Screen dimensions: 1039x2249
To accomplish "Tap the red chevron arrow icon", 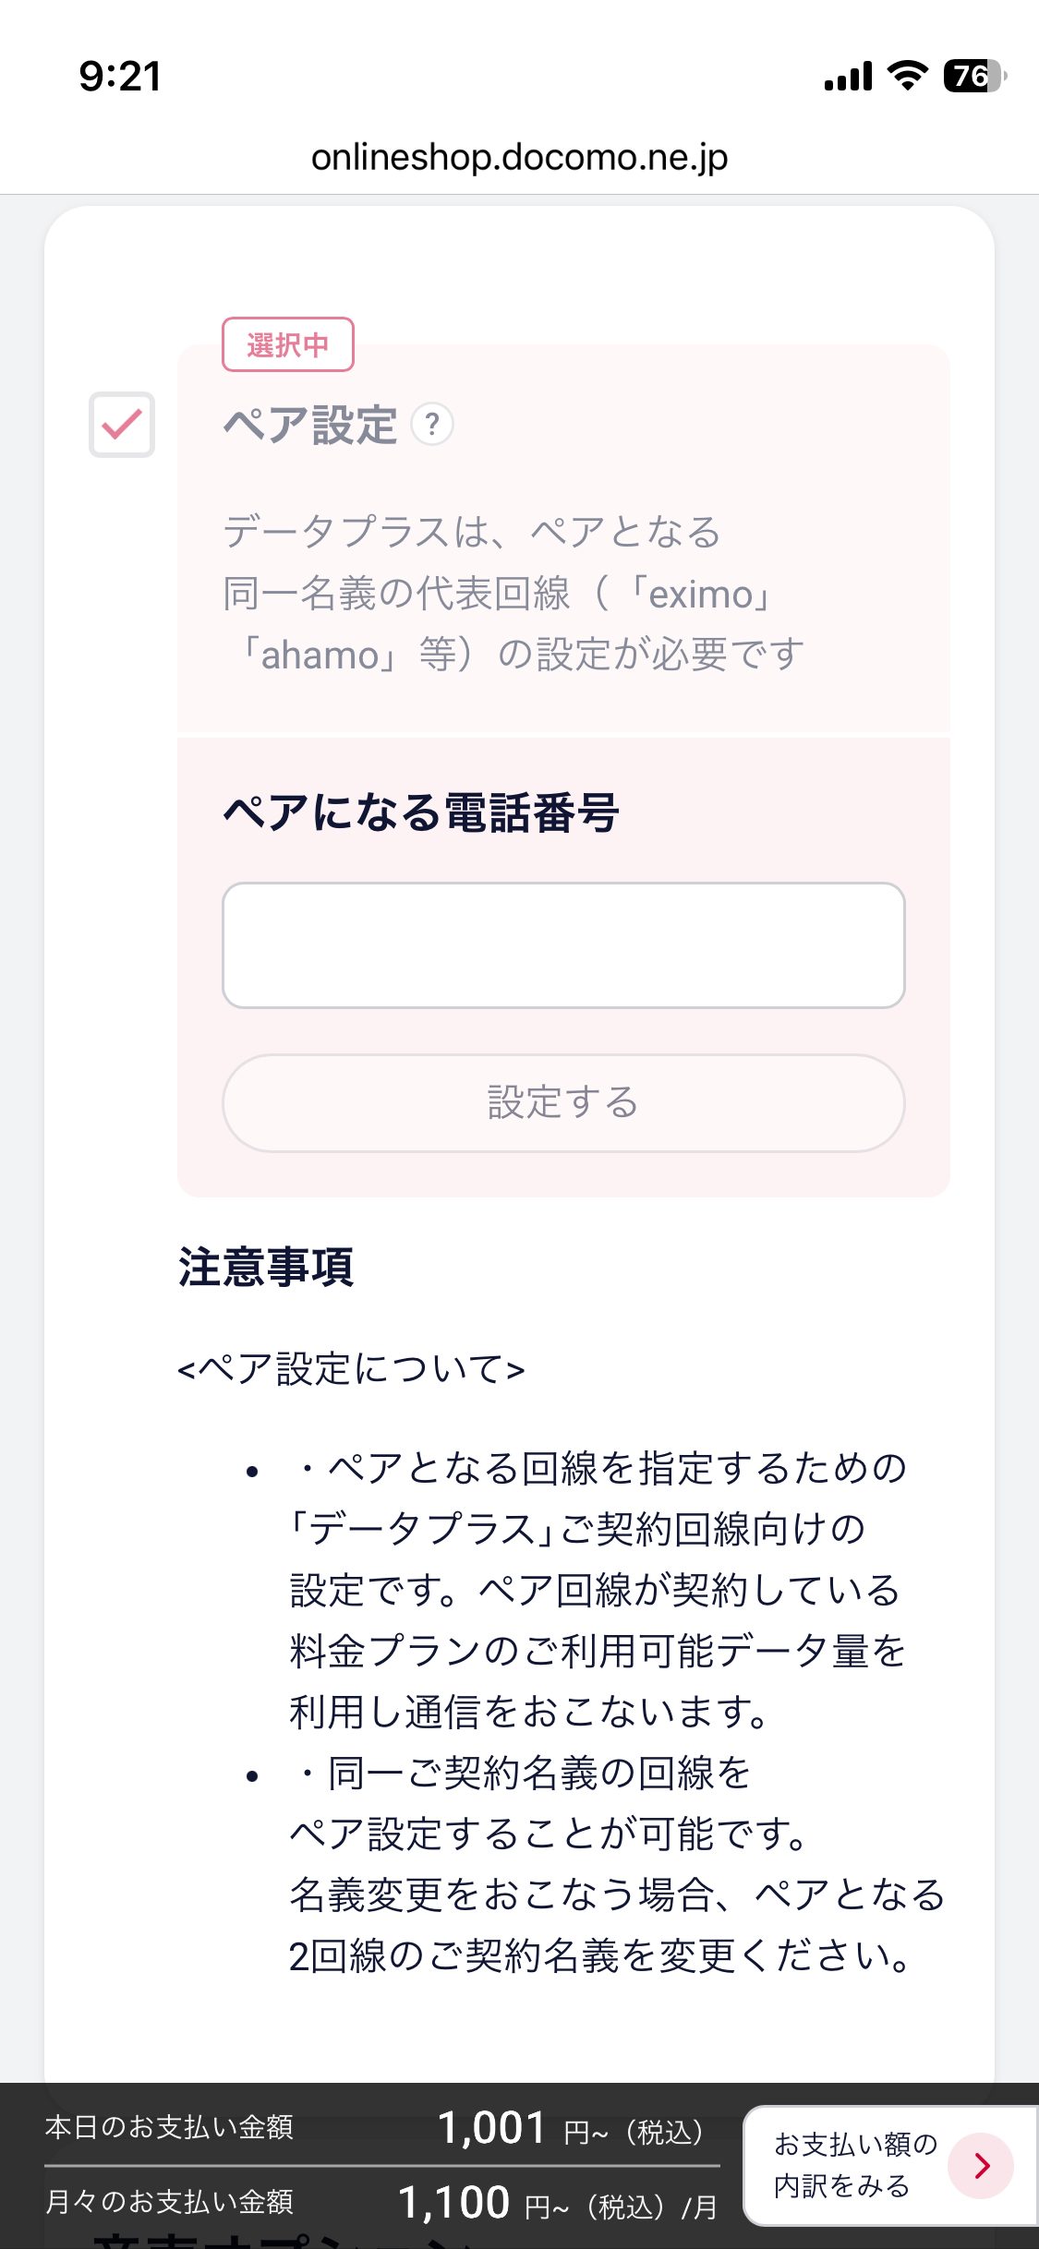I will point(981,2165).
